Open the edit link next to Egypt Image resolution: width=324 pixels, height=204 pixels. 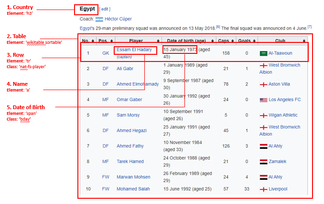click(x=105, y=9)
